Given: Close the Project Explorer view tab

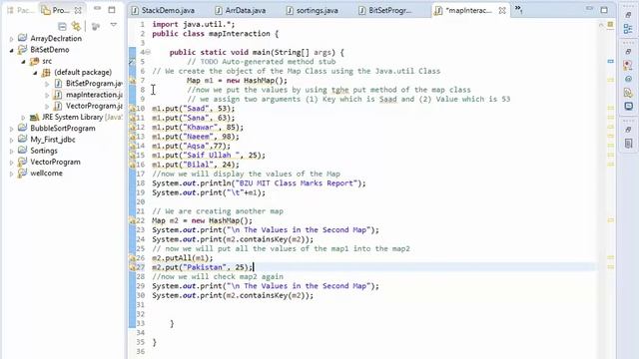Looking at the screenshot, I should pos(78,10).
